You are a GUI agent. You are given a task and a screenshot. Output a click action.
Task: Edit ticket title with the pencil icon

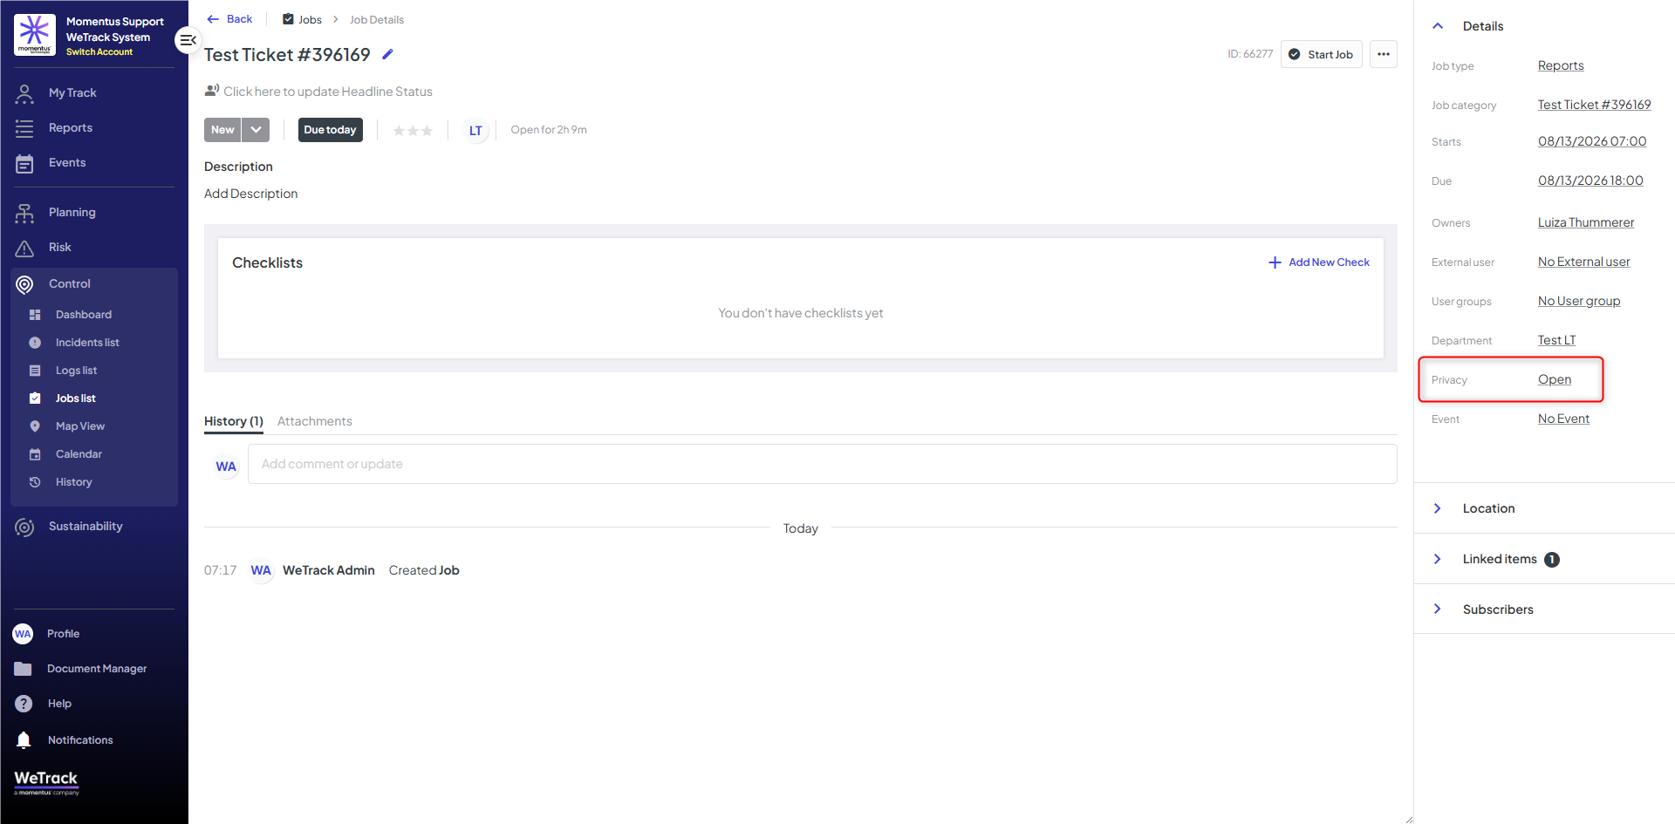(x=388, y=54)
